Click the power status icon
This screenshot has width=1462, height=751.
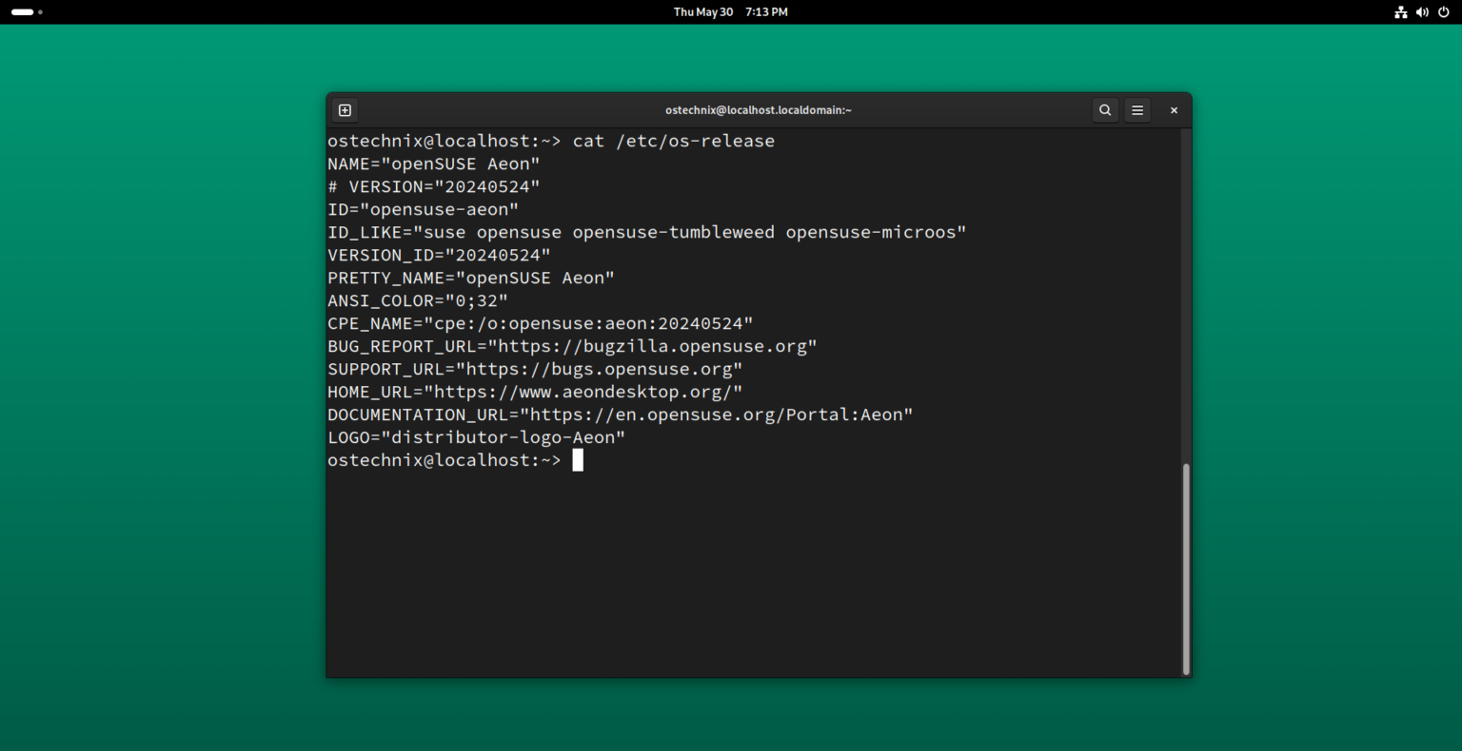click(1443, 12)
